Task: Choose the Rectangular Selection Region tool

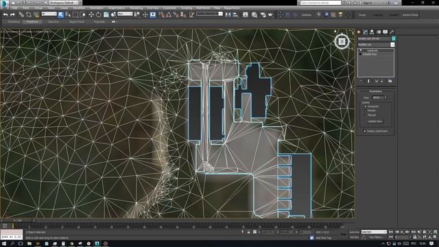Action: [75, 14]
